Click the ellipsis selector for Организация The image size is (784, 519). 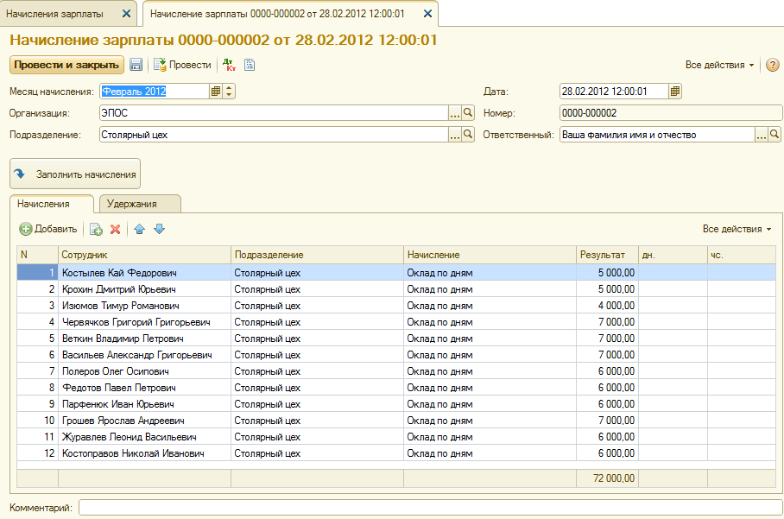pyautogui.click(x=455, y=113)
